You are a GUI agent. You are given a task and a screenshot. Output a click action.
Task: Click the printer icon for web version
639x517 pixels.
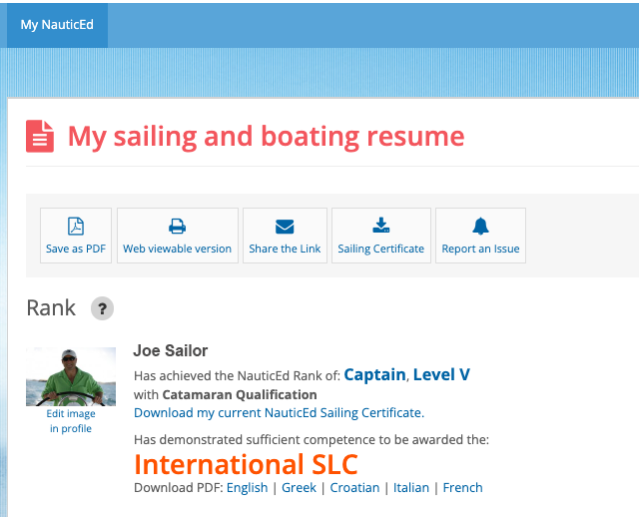click(x=178, y=227)
